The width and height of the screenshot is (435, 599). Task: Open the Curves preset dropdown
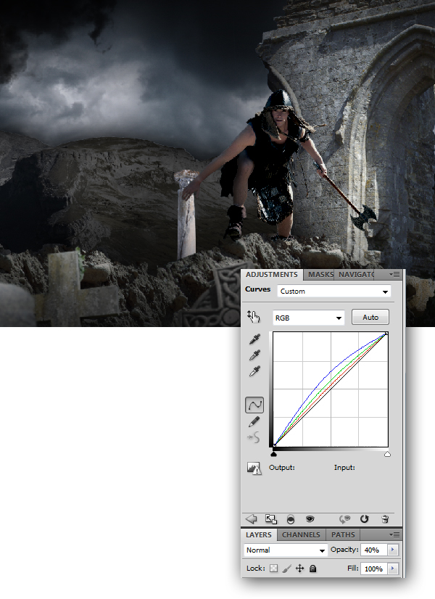[x=334, y=292]
